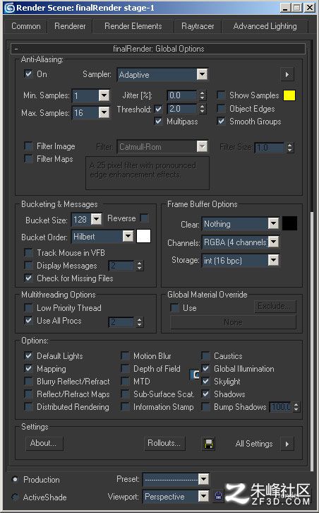Viewport: 319px width, 513px height.
Task: Toggle the Default Lights option
Action: point(28,355)
